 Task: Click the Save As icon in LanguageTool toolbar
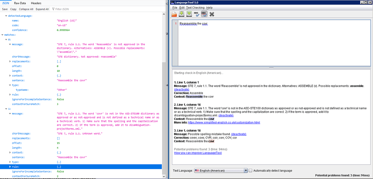click(x=189, y=14)
